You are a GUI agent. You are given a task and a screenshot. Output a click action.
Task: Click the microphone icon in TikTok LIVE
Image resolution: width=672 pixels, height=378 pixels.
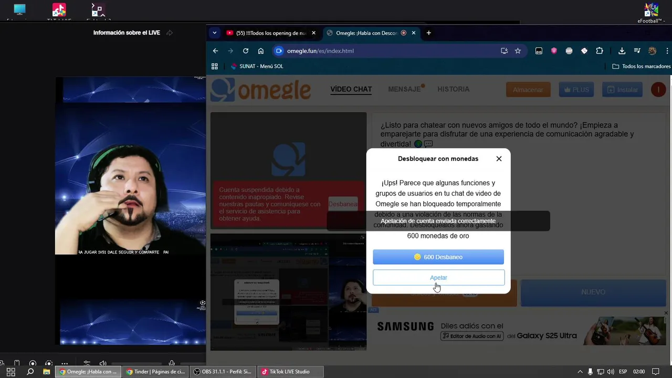(x=172, y=363)
